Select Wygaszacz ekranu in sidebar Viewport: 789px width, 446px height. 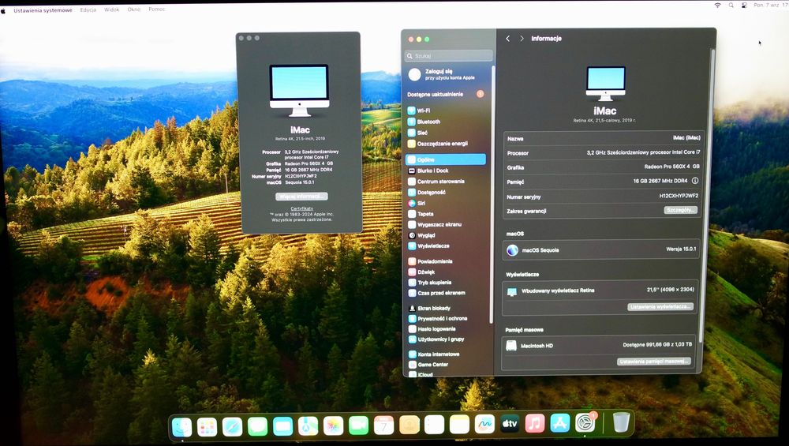pos(447,224)
